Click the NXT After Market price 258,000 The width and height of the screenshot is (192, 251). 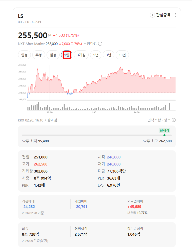52,44
